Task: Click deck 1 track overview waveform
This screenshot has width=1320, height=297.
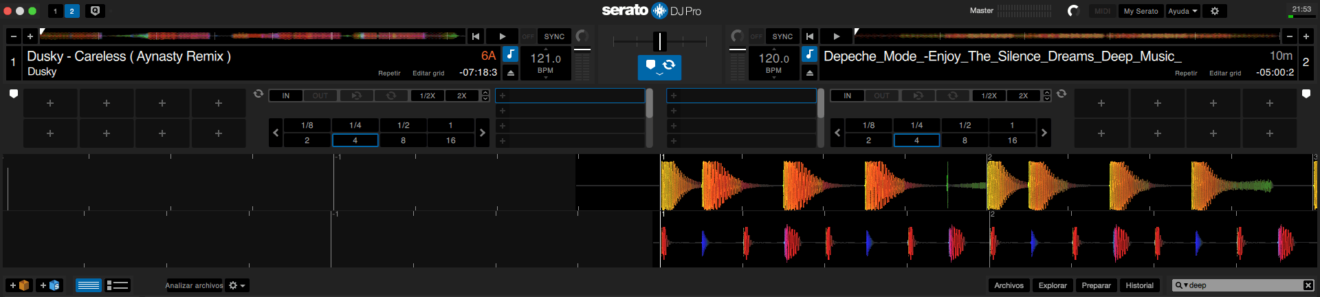Action: [x=252, y=36]
